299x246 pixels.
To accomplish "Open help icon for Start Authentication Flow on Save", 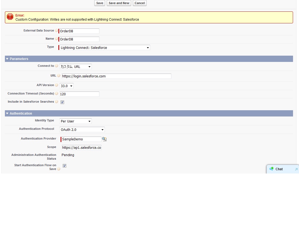I will pos(59,169).
